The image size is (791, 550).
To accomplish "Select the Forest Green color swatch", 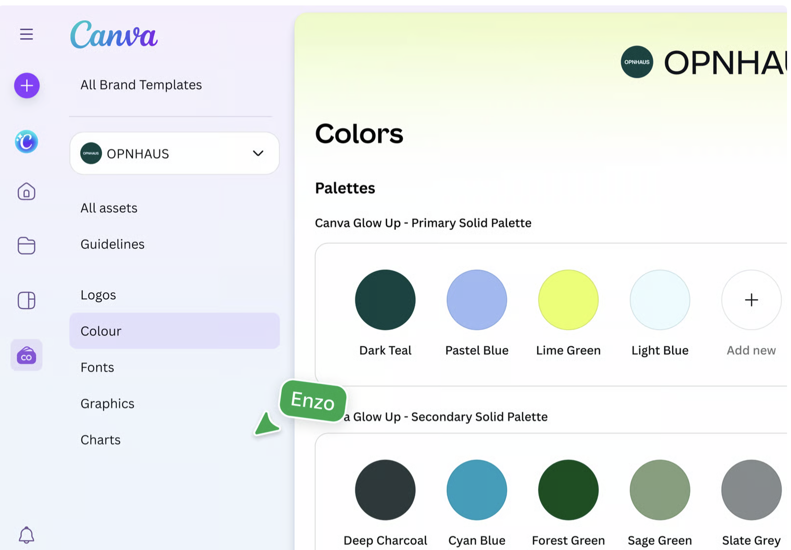I will tap(568, 490).
